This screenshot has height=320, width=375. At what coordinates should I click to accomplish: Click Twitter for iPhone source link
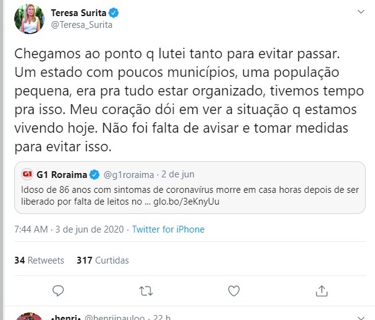[x=168, y=229]
